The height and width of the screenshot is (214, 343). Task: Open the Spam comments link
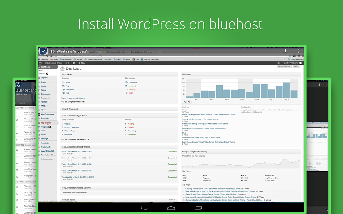pos(131,93)
